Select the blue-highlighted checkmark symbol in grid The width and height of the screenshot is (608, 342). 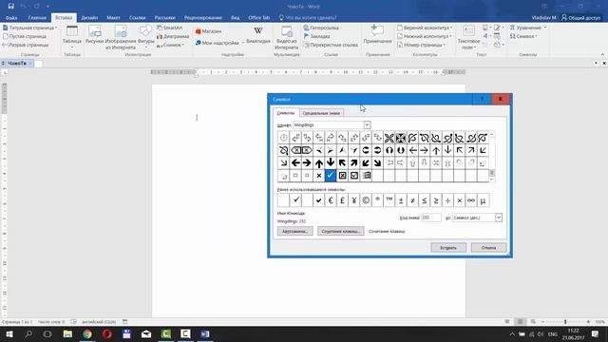[x=331, y=176]
